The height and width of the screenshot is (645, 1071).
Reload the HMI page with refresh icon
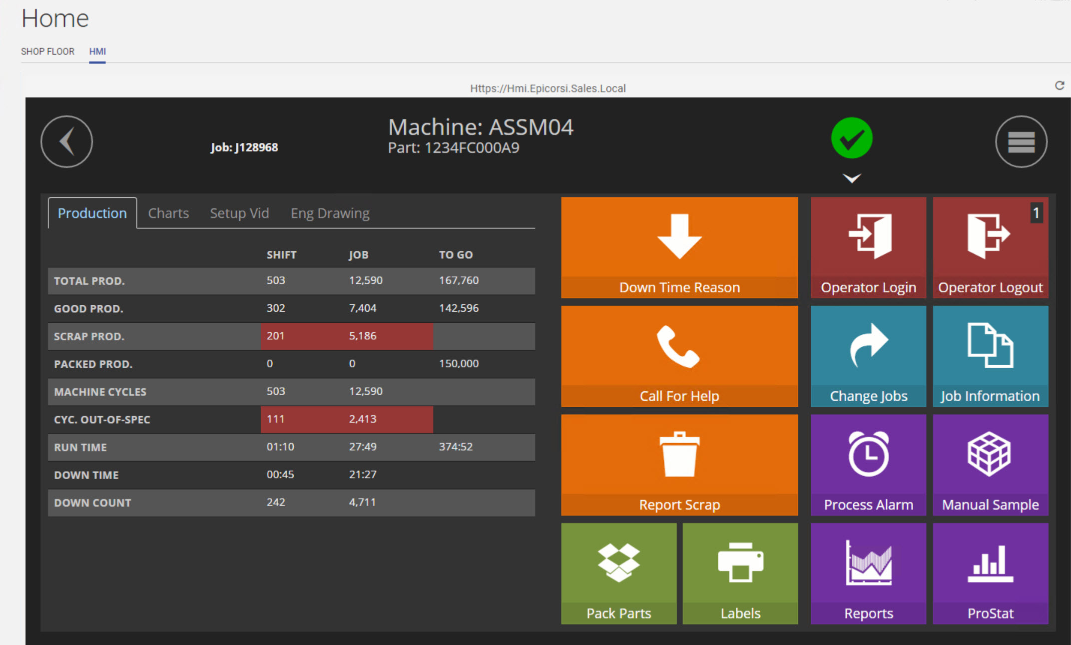coord(1060,85)
